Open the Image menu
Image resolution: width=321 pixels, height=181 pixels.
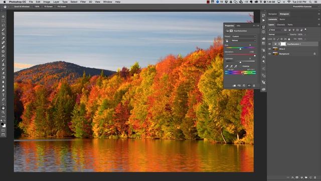47,2
